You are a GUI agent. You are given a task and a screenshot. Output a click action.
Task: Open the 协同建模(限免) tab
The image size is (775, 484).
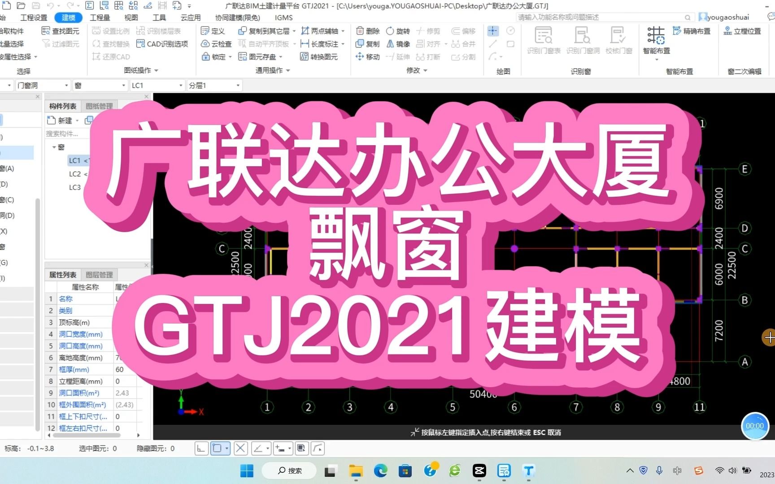(x=238, y=17)
